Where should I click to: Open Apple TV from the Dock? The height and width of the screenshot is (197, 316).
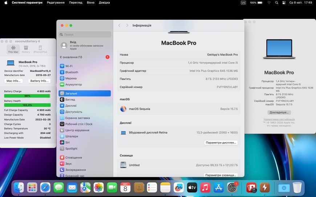(192, 188)
